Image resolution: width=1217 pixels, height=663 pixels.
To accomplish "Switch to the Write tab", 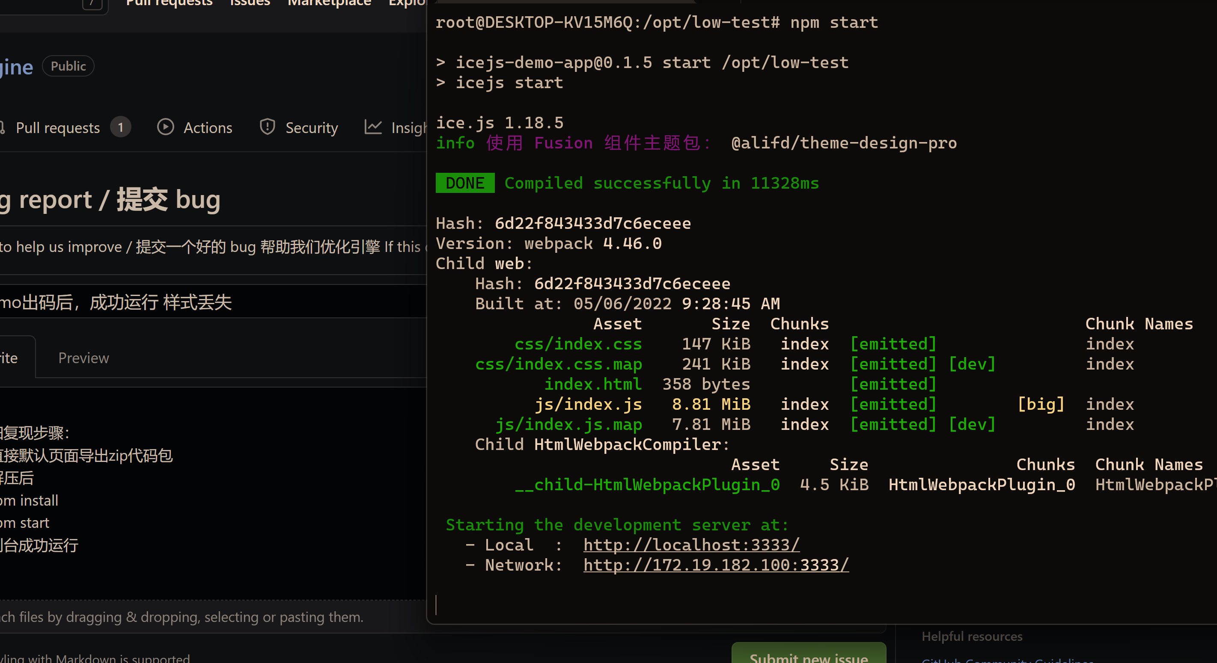I will pyautogui.click(x=9, y=358).
